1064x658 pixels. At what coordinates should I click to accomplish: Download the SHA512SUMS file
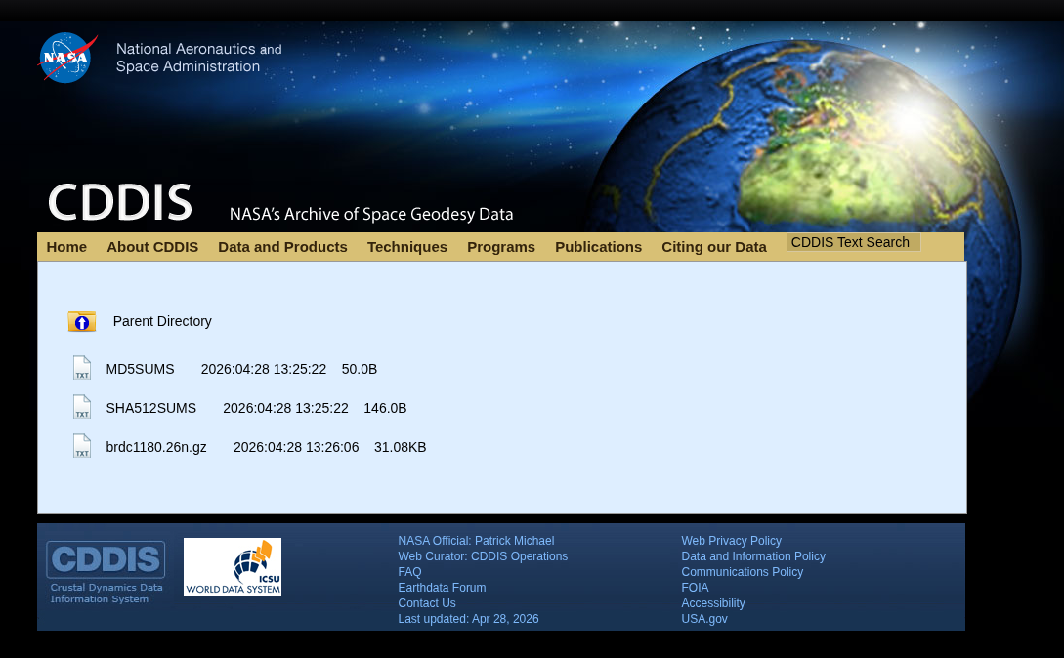coord(150,408)
